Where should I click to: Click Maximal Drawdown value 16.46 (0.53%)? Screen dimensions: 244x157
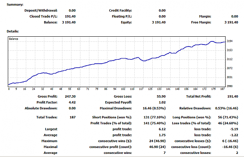click(154, 108)
